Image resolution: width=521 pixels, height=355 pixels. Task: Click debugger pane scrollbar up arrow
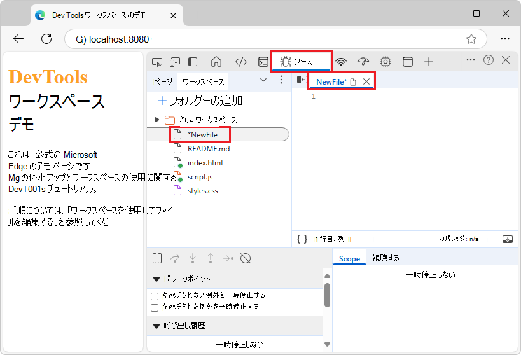point(327,276)
